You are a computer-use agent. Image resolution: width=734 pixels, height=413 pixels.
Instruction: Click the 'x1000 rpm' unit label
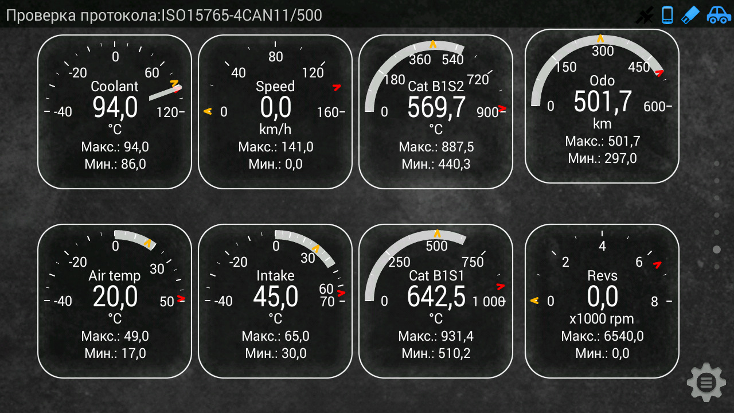click(x=602, y=319)
